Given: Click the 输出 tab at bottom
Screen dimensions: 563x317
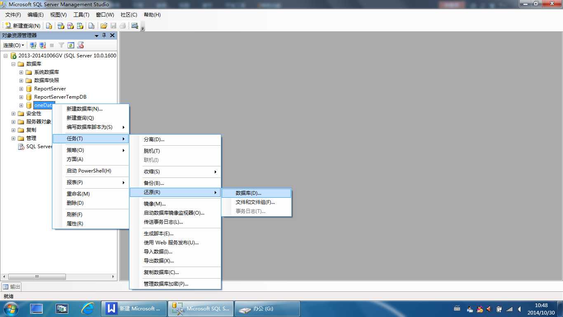Looking at the screenshot, I should coord(12,287).
